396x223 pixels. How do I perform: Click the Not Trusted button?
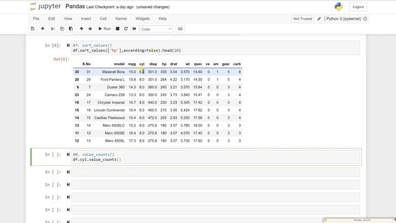click(x=303, y=19)
